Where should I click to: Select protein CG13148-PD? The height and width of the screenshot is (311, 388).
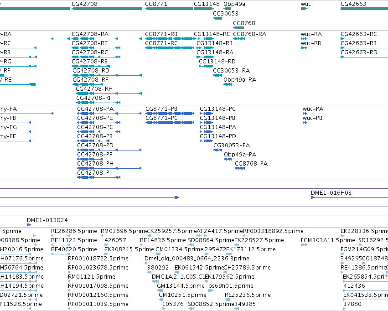point(218,136)
